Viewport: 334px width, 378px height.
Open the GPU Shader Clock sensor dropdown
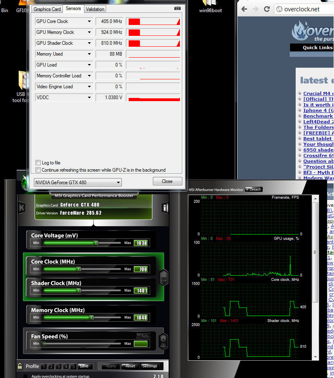(x=89, y=43)
